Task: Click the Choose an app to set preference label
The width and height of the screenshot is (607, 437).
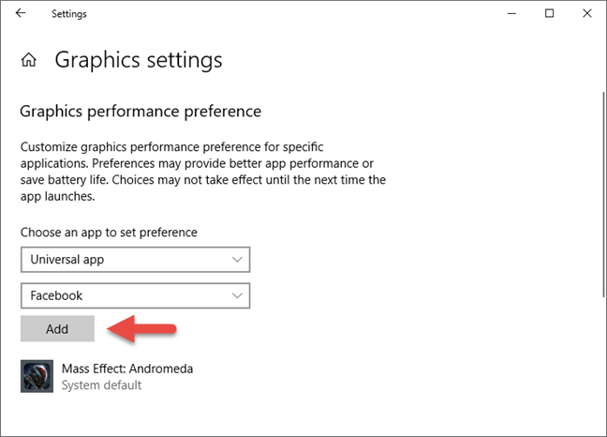Action: point(109,233)
